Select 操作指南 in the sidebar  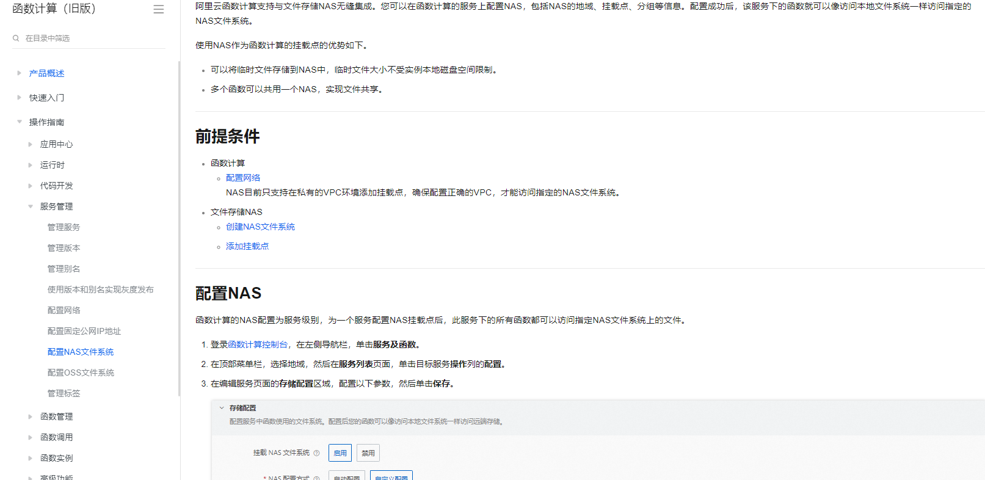point(46,122)
